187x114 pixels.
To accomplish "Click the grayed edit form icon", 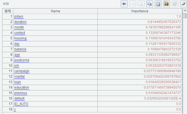I will tap(175, 4).
